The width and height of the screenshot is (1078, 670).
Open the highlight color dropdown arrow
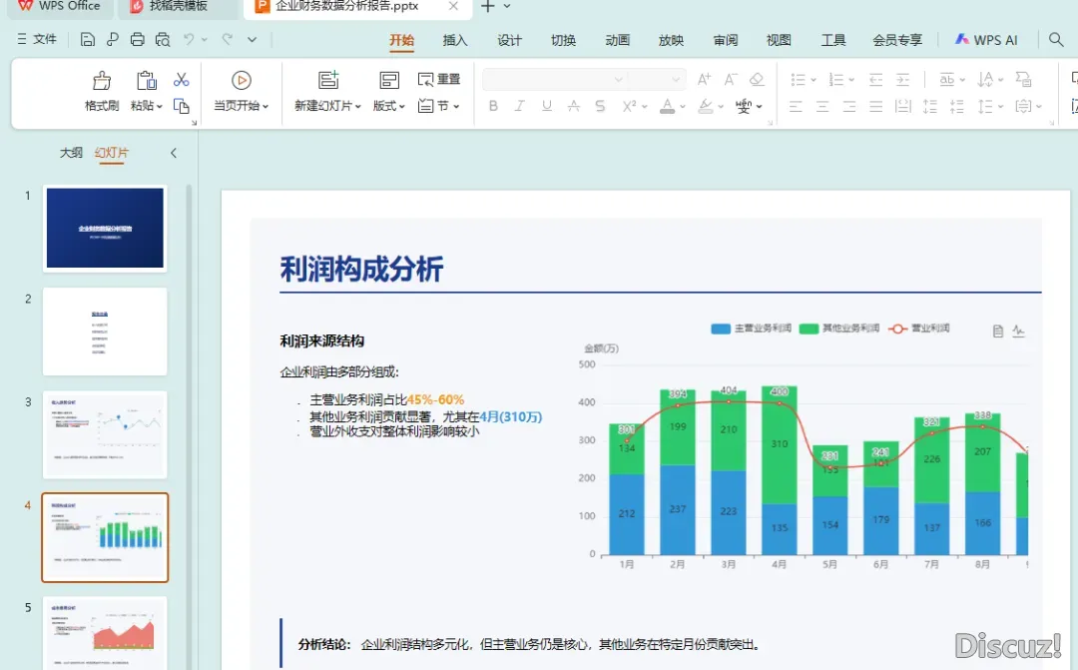point(721,107)
